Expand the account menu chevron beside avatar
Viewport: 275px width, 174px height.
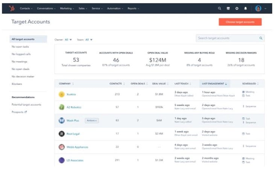click(x=265, y=8)
